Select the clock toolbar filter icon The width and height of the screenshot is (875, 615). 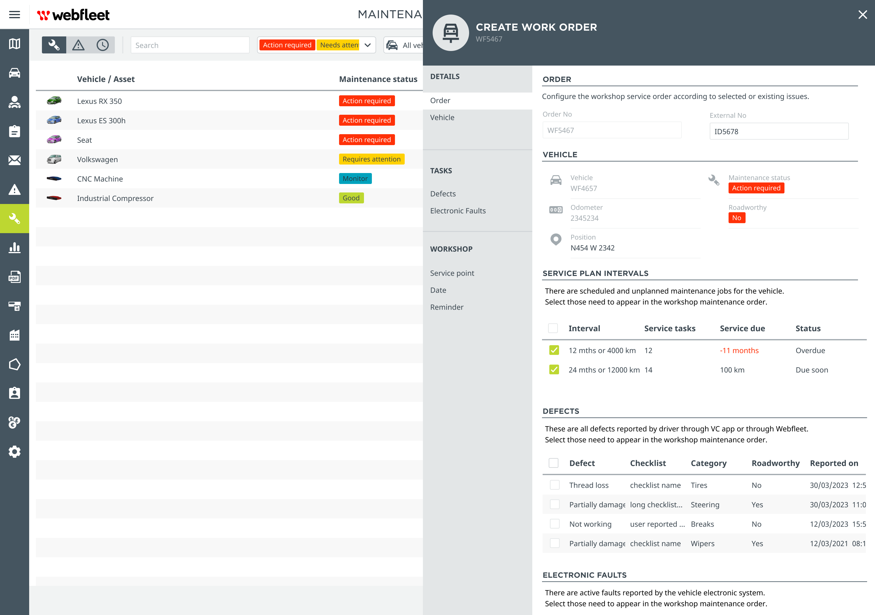[102, 45]
